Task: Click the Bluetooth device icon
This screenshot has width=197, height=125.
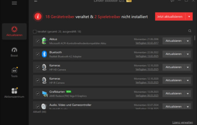Action: 44,54
